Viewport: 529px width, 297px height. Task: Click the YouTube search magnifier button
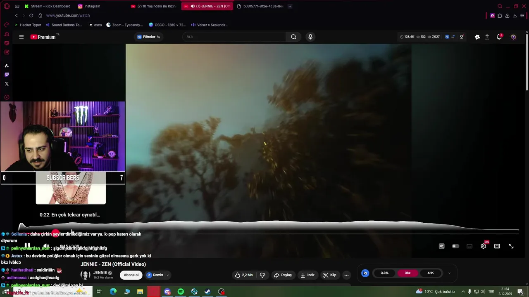tap(293, 37)
